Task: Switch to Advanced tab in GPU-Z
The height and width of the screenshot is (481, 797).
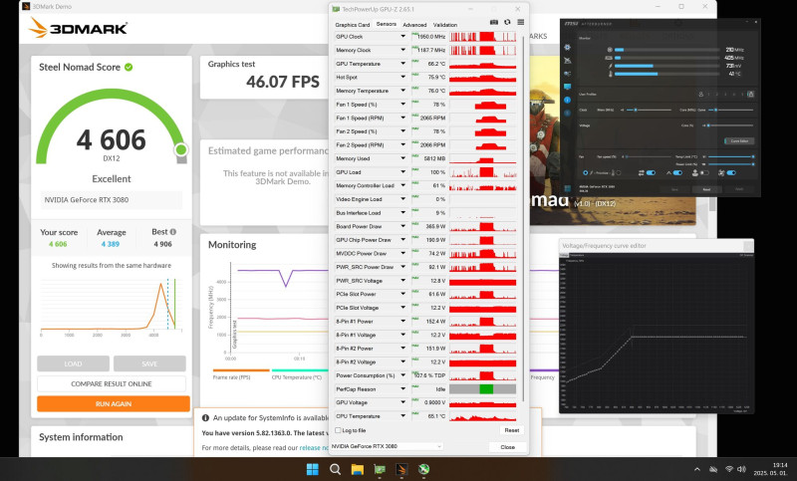Action: [x=414, y=24]
